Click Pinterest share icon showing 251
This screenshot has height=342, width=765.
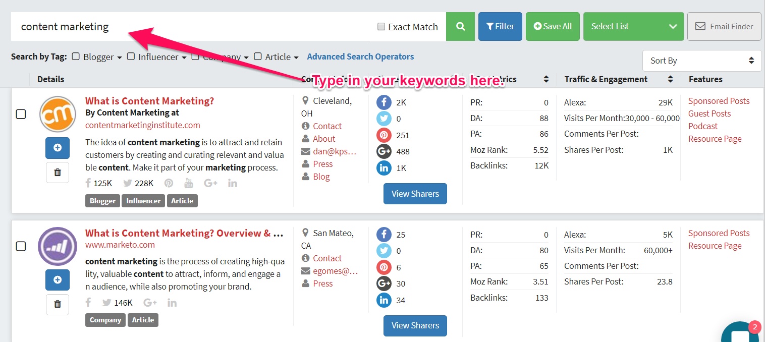coord(384,135)
